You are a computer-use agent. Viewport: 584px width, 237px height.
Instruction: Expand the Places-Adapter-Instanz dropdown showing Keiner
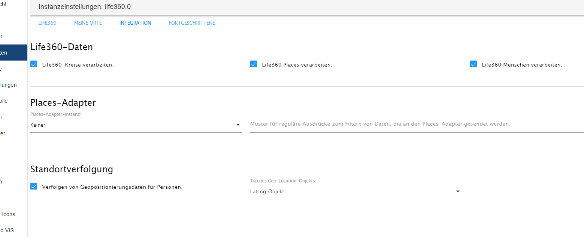coord(136,125)
